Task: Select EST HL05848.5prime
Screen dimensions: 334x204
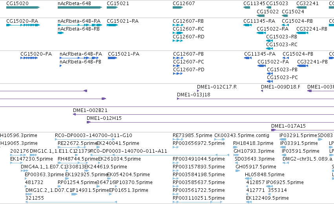Action: (265, 175)
